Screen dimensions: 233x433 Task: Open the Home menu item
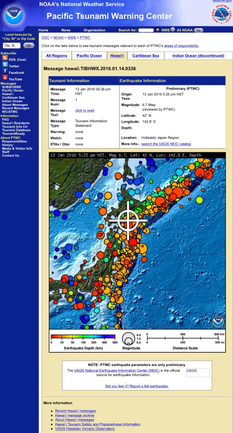[x=43, y=30]
